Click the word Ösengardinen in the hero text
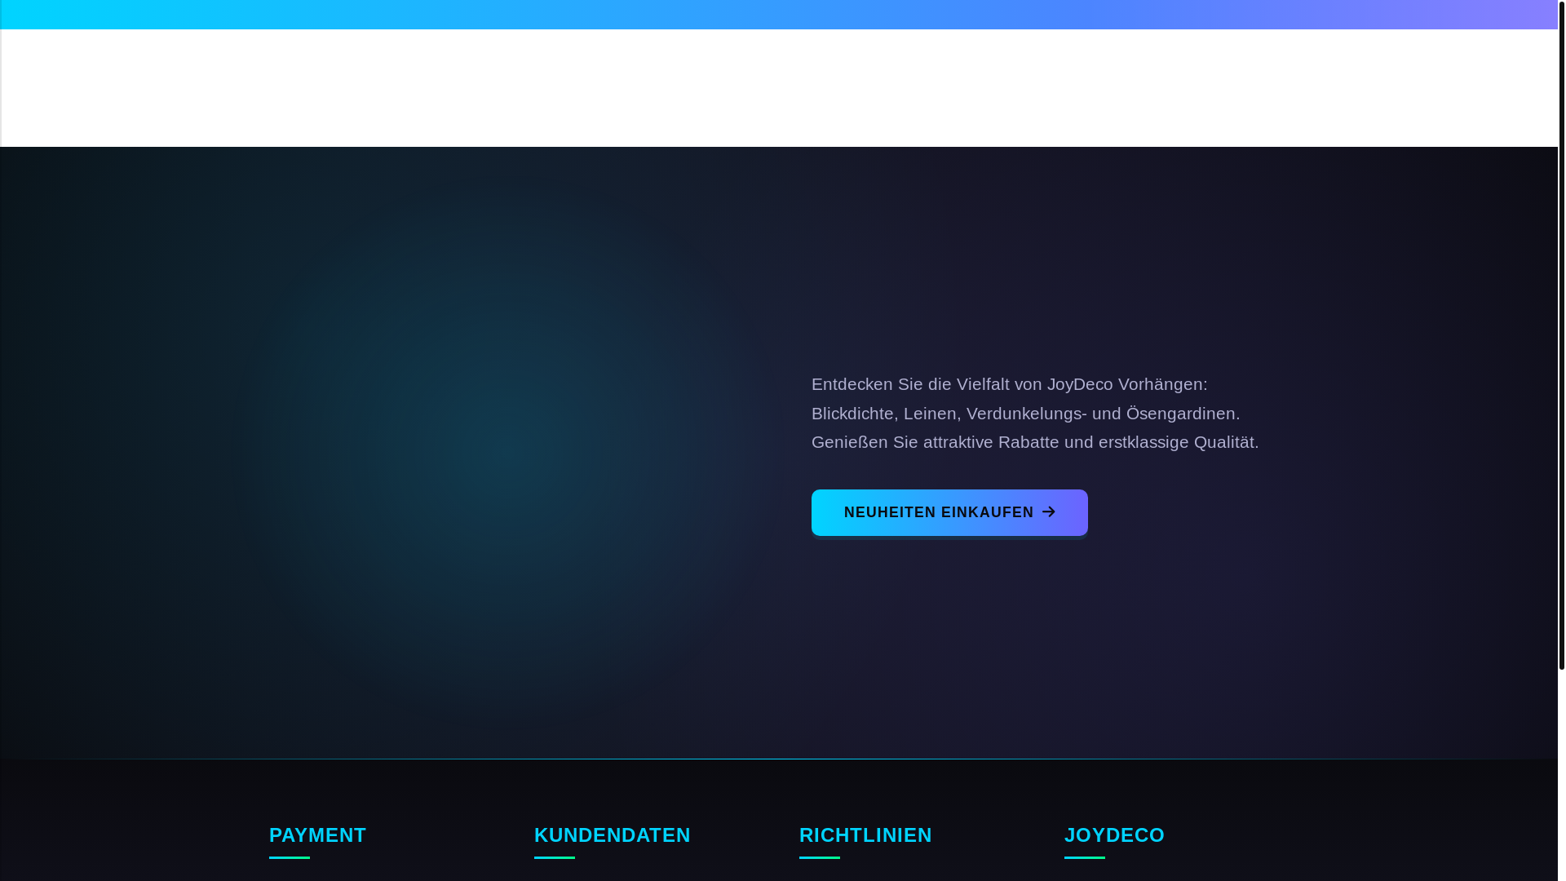Image resolution: width=1566 pixels, height=881 pixels. click(x=1180, y=414)
